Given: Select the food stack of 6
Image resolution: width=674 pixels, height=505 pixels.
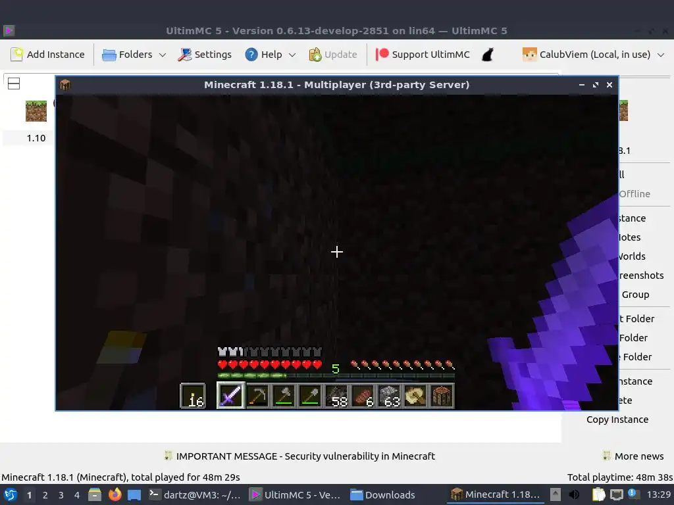Looking at the screenshot, I should [363, 395].
